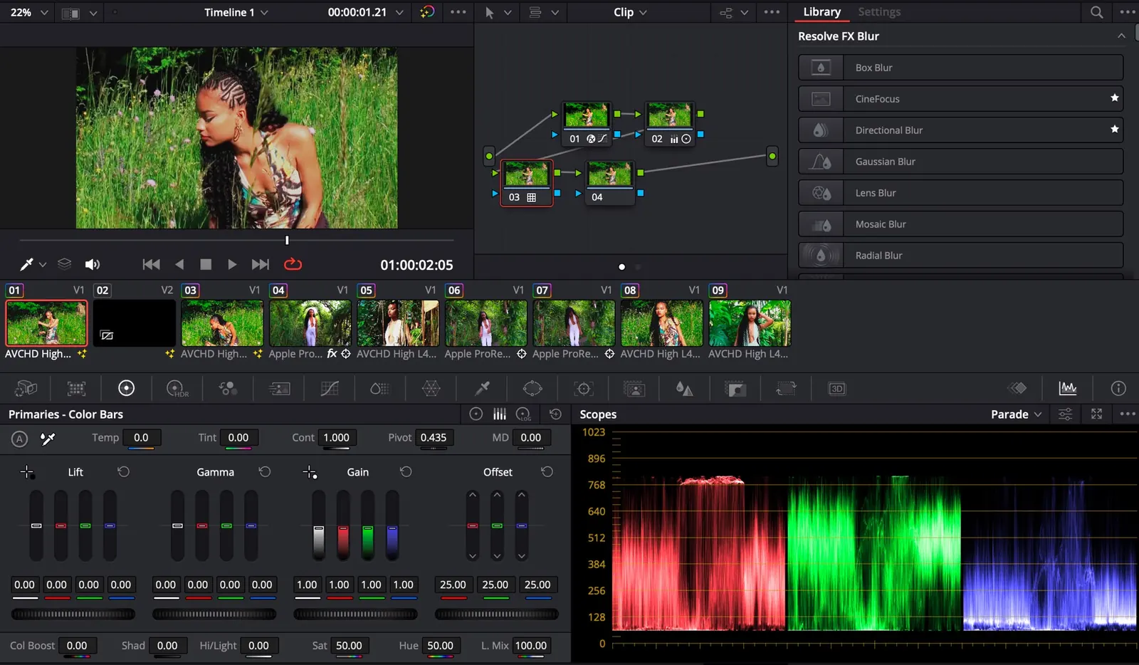Select the Gaussian Blur effect
Image resolution: width=1139 pixels, height=665 pixels.
point(961,162)
